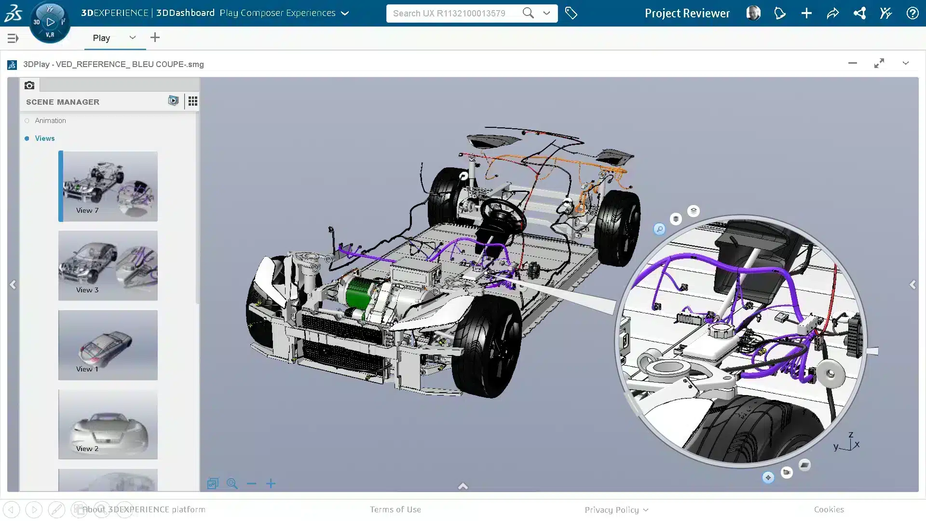The image size is (926, 521).
Task: Select the Animation radio option
Action: [x=27, y=121]
